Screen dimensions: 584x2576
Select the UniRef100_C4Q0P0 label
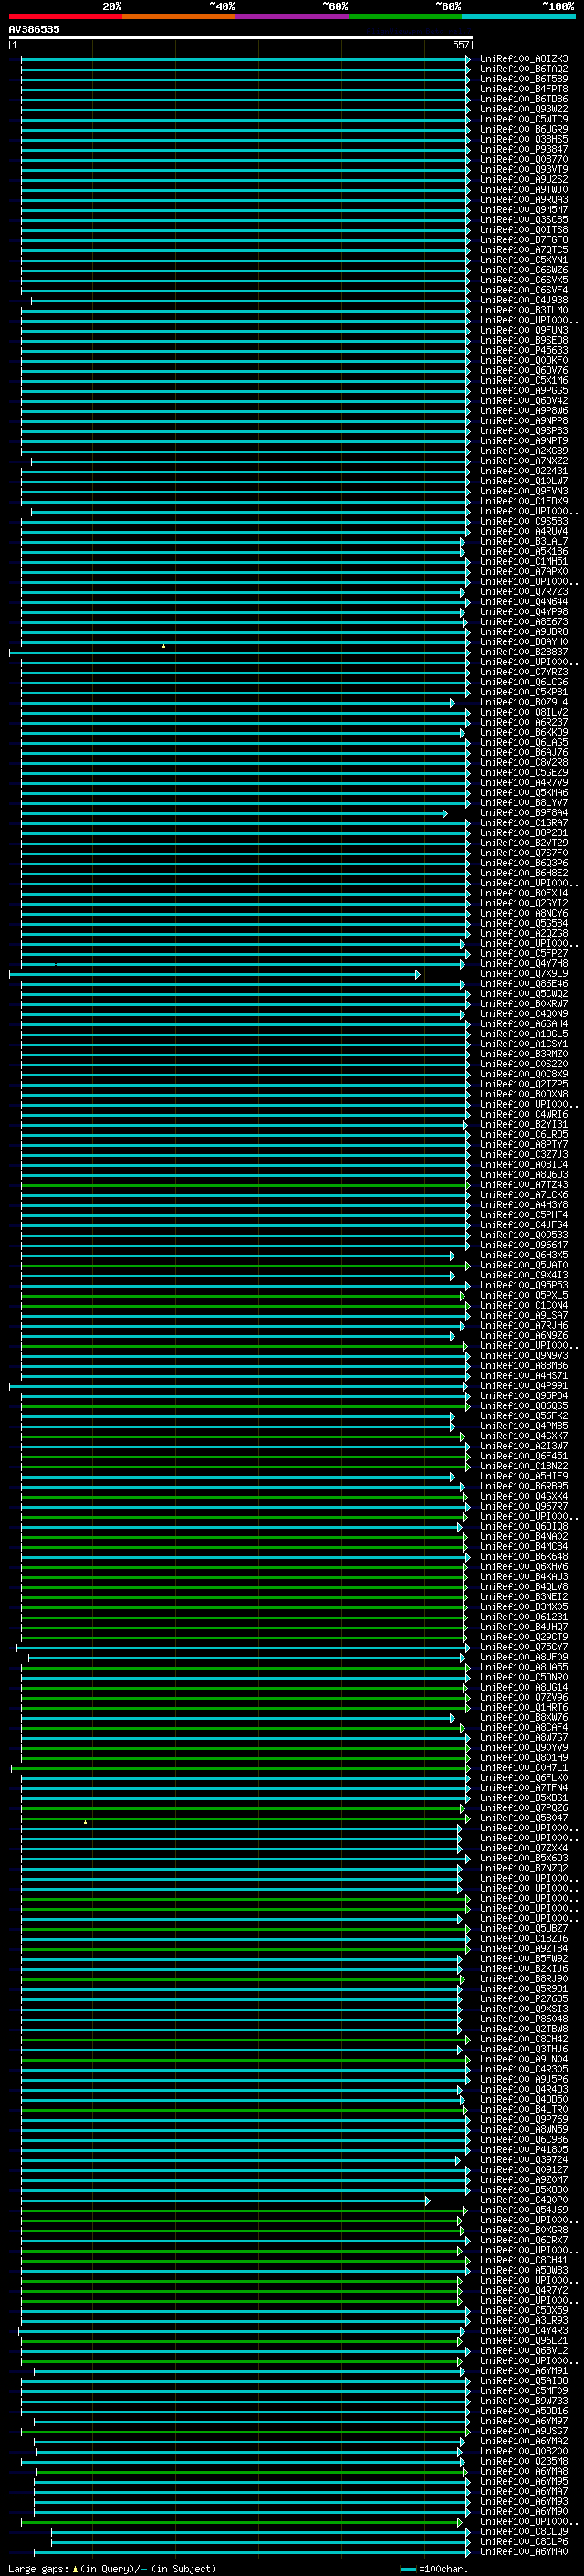tap(524, 2200)
